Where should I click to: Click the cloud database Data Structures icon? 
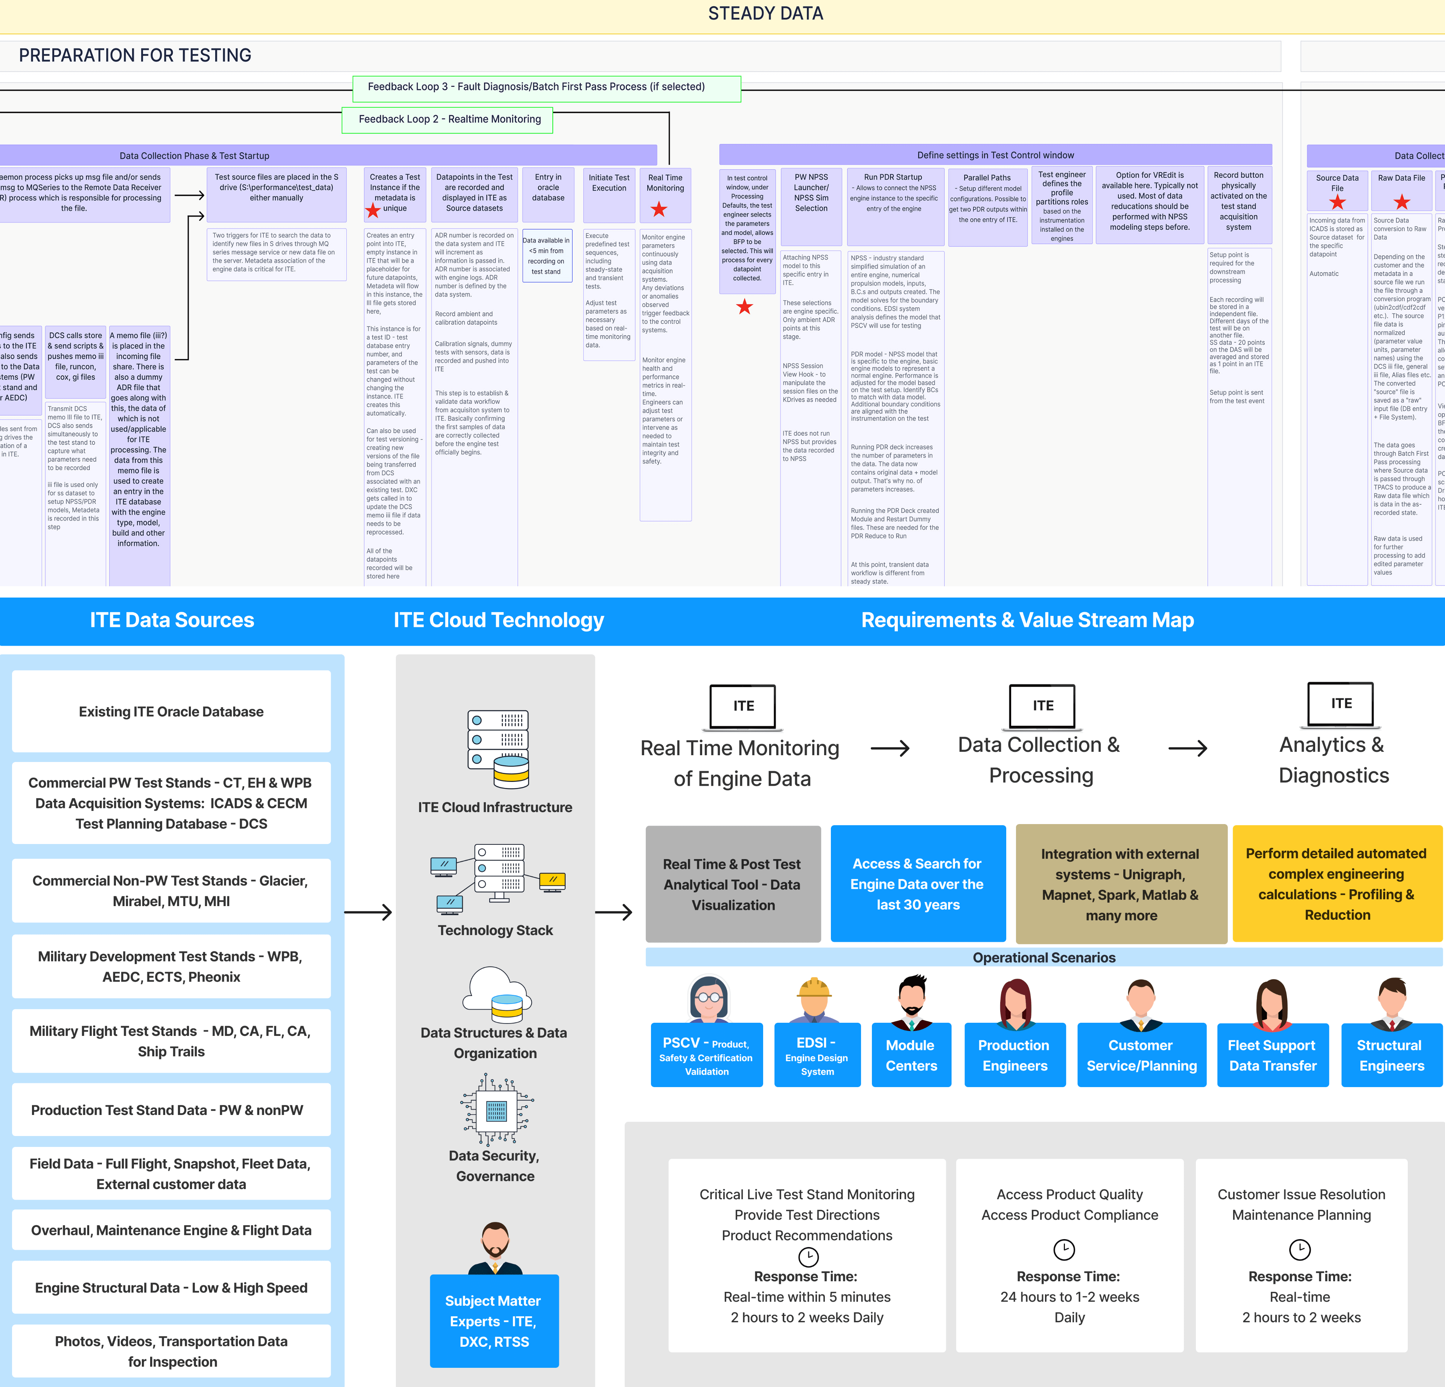click(497, 995)
